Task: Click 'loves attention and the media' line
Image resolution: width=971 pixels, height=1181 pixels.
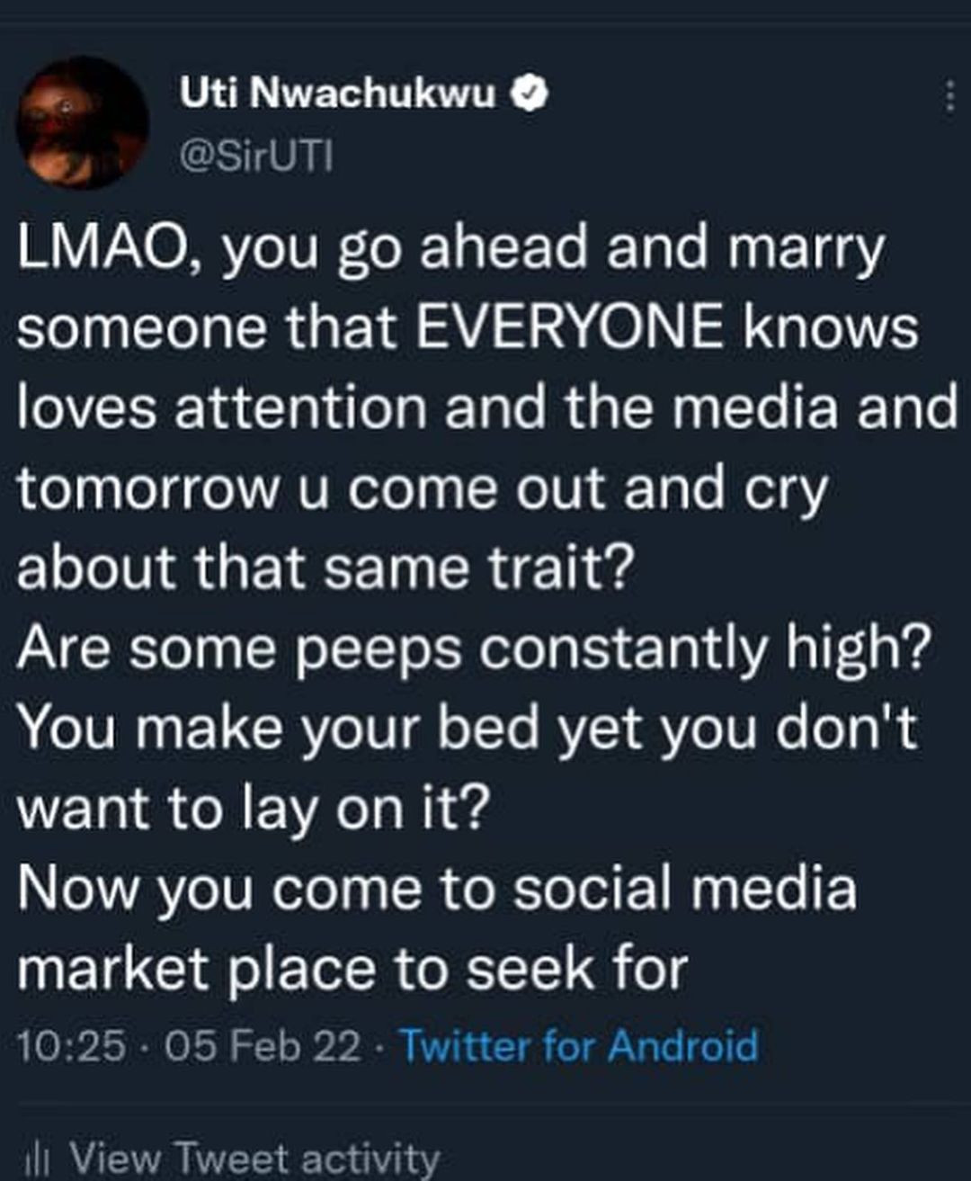Action: pyautogui.click(x=485, y=409)
